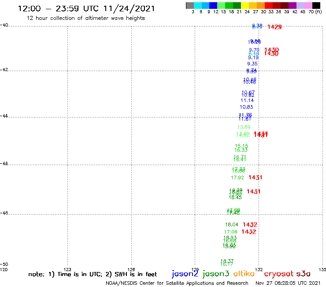Click the wave height value 13.89

[x=244, y=127]
